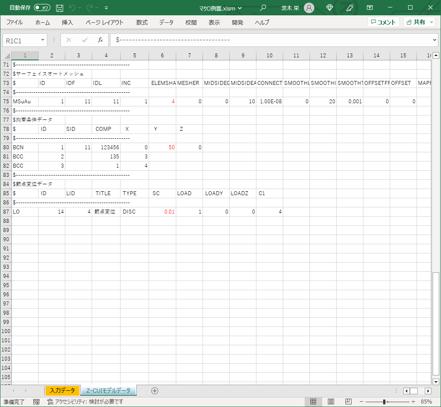Open the Z-CUIモデルデータ sheet tab
Image resolution: width=441 pixels, height=407 pixels.
pyautogui.click(x=109, y=391)
